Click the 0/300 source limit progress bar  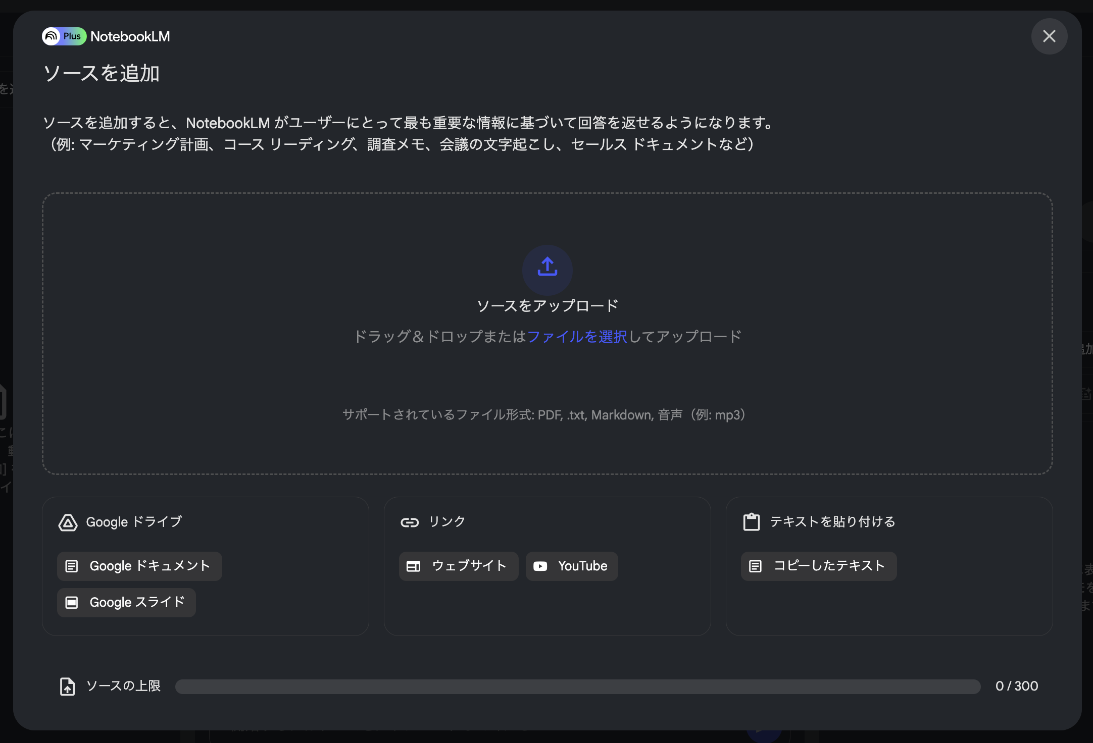click(x=576, y=686)
